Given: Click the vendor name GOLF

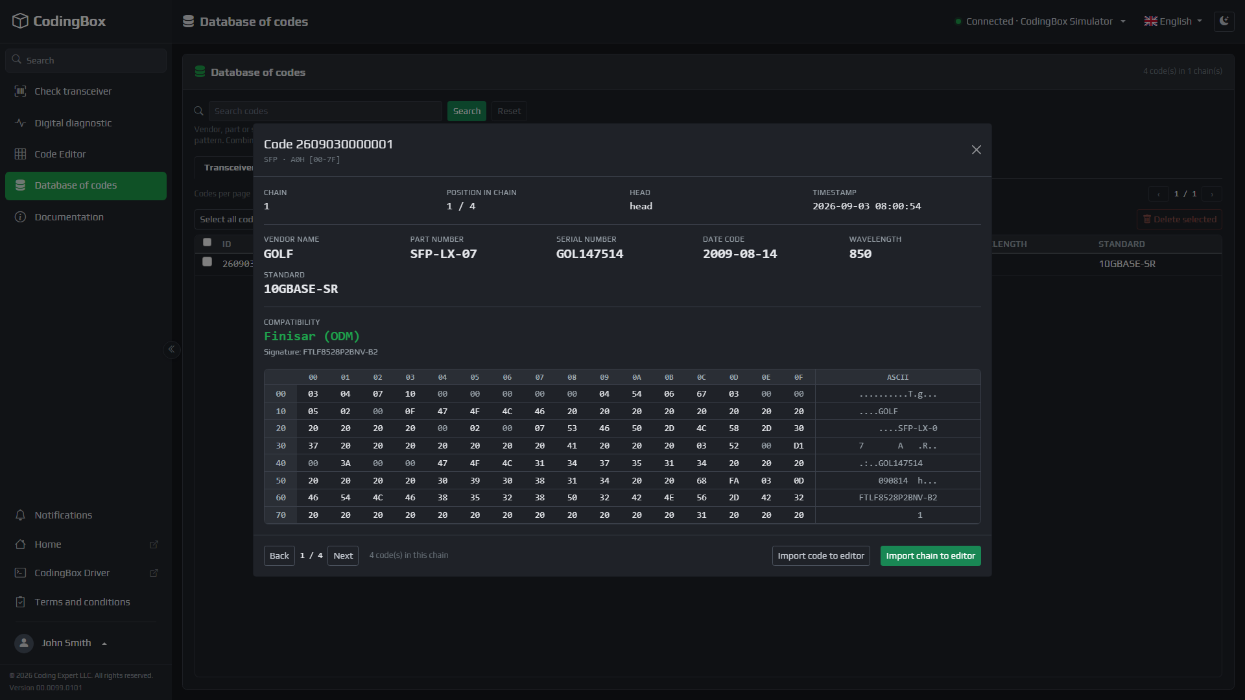Looking at the screenshot, I should [x=278, y=254].
